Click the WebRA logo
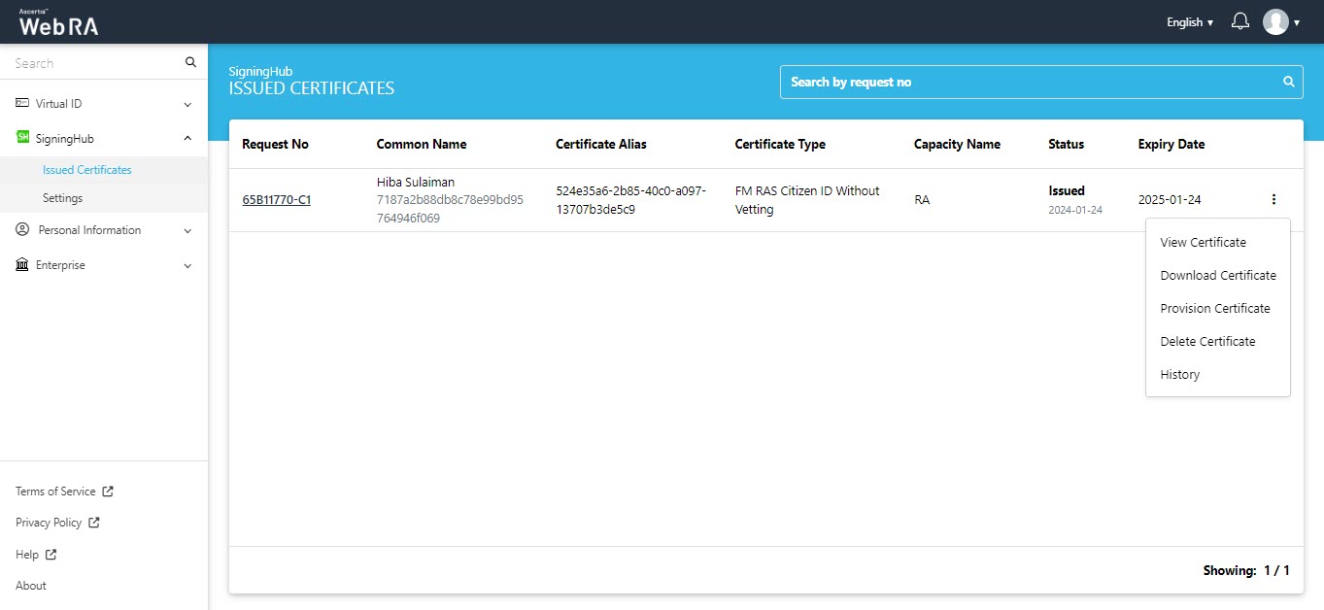Viewport: 1324px width, 610px height. tap(58, 23)
